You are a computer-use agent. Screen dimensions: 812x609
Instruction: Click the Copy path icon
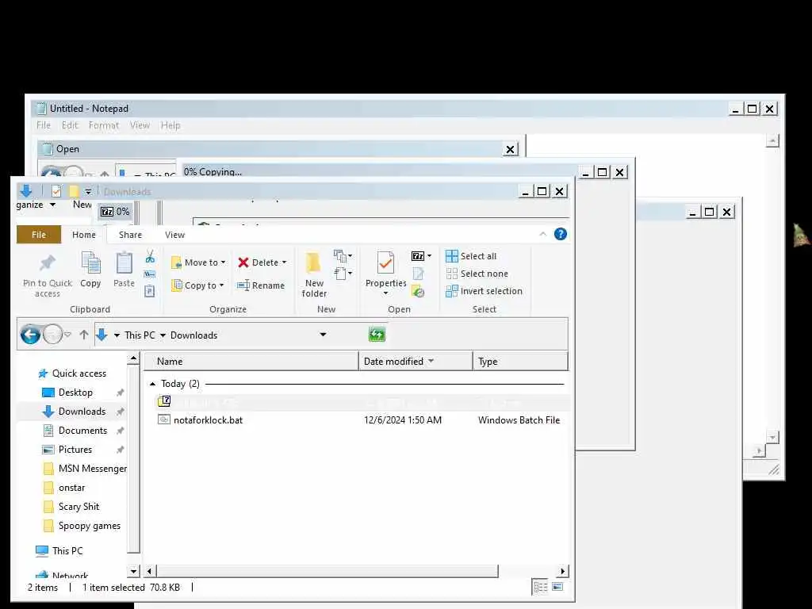[x=150, y=274]
